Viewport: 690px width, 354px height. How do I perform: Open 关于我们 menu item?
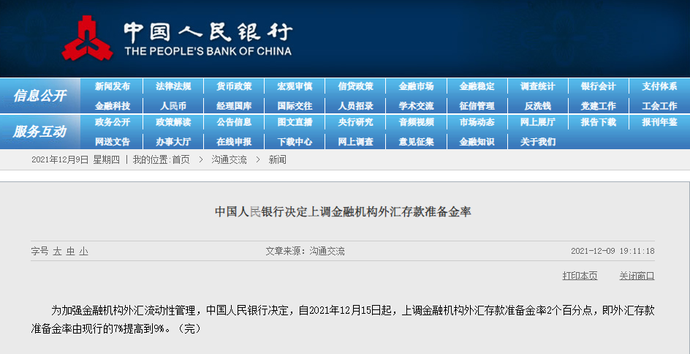538,142
